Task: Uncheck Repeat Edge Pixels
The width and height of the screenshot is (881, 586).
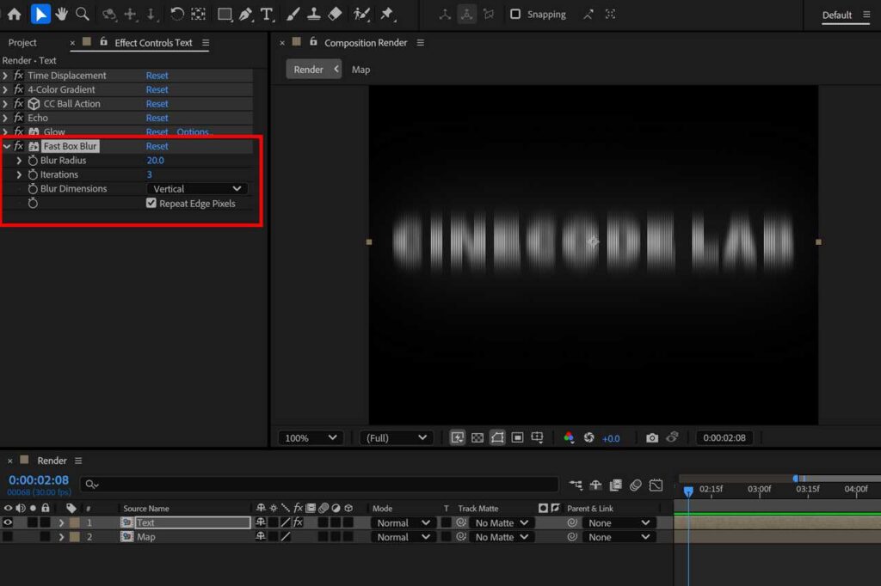Action: coord(151,203)
